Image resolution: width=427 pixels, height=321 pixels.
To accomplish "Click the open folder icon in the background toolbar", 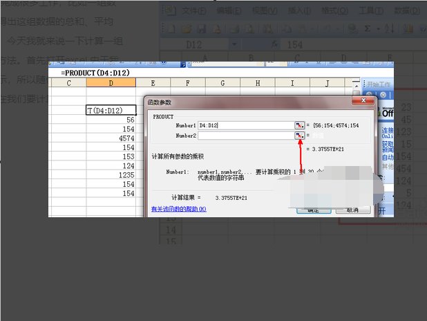I will pyautogui.click(x=187, y=28).
